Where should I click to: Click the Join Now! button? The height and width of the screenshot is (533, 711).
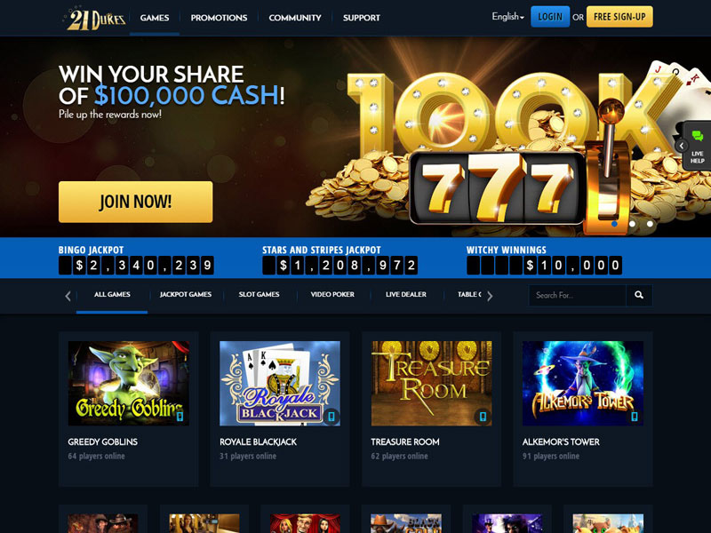[x=136, y=202]
